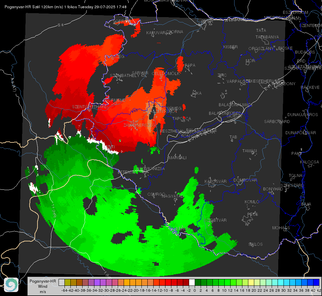This screenshot has width=322, height=296.
Task: Select the KAPOSVAR city label
Action: (215, 181)
